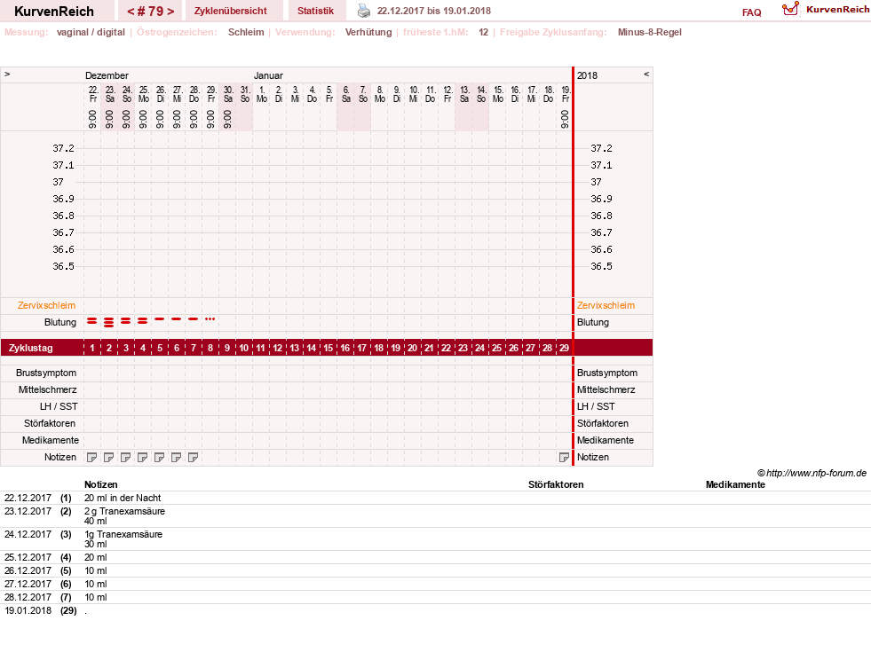The width and height of the screenshot is (871, 668).
Task: Click the light bleeding mark on day 5
Action: [160, 319]
